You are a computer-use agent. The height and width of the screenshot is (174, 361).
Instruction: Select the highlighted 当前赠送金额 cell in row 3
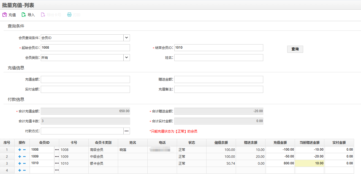(309, 163)
